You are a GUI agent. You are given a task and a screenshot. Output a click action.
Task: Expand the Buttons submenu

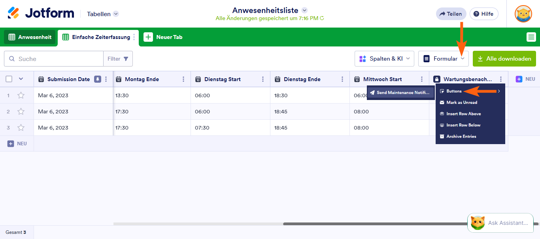pyautogui.click(x=470, y=91)
